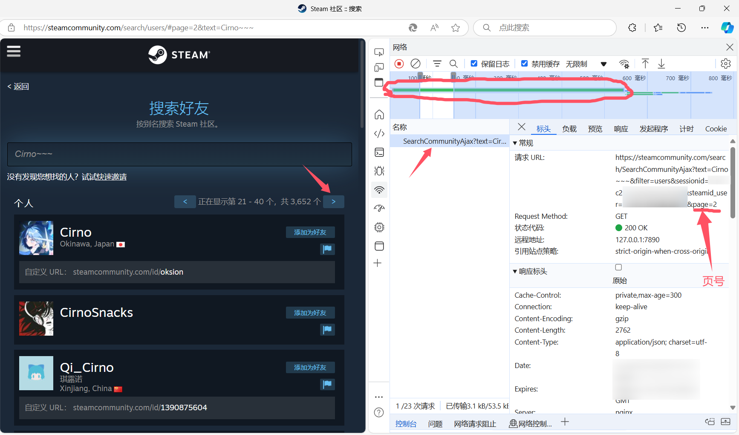
Task: Click 添加为好友 for CirnoSnacks
Action: 310,313
